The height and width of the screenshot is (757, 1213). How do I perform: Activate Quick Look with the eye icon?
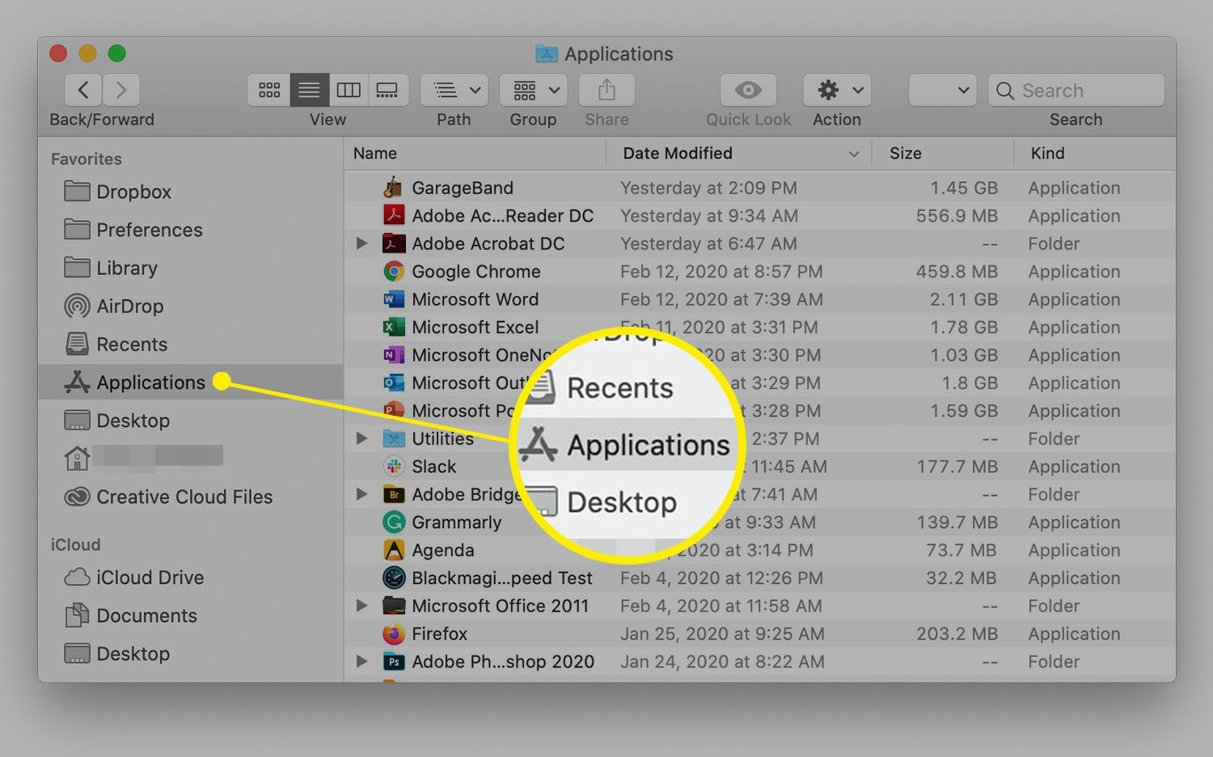747,90
